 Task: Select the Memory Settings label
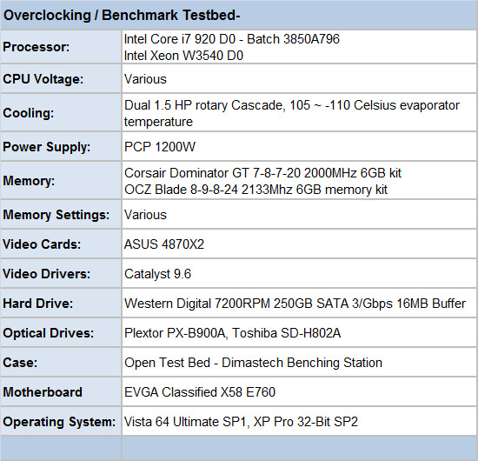tap(56, 215)
